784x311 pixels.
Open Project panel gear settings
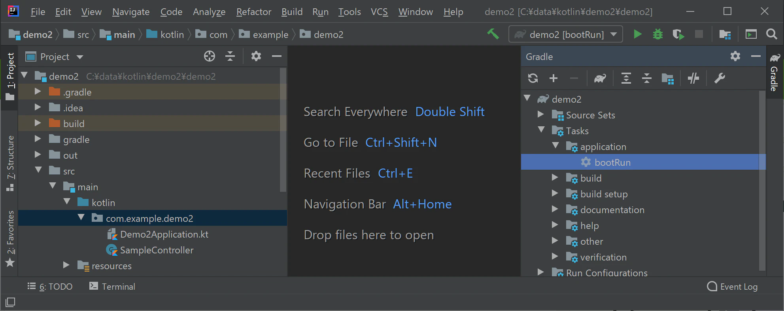(256, 56)
